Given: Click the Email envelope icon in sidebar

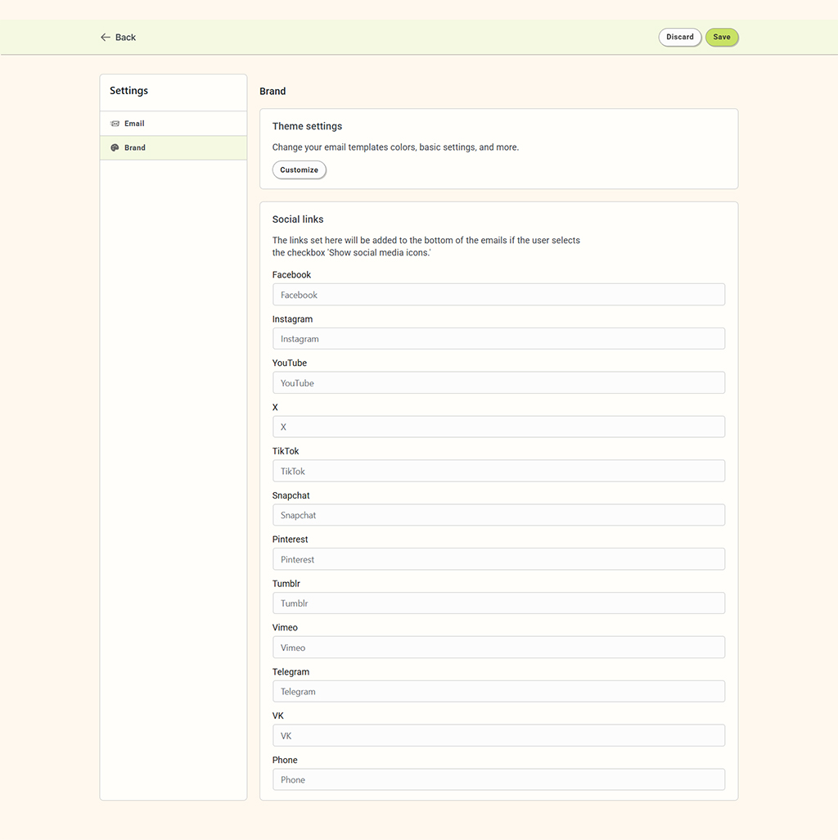Looking at the screenshot, I should click(x=115, y=124).
